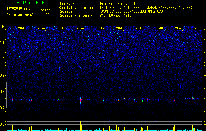This screenshot has width=206, height=131.
Task: Click the 0.9 kHz axis label
Action: 3,75
